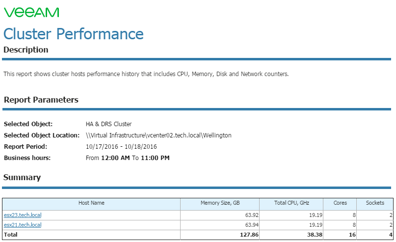Image resolution: width=396 pixels, height=242 pixels.
Task: Click the Description section heading
Action: tap(26, 50)
